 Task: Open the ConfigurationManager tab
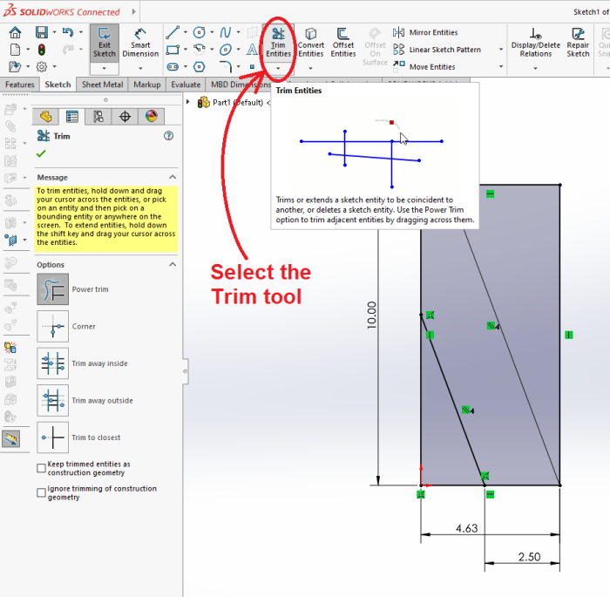point(98,117)
